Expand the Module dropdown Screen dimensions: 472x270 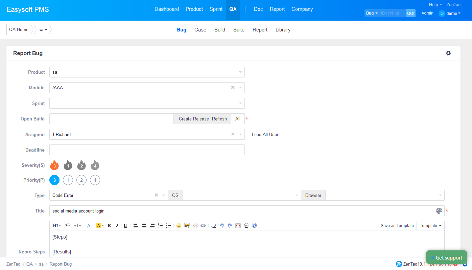click(x=240, y=88)
